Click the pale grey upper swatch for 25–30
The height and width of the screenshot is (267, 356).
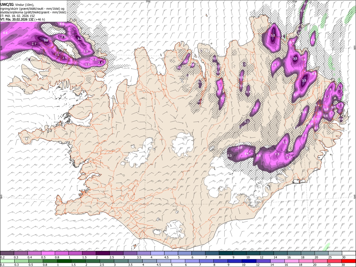click(335, 253)
